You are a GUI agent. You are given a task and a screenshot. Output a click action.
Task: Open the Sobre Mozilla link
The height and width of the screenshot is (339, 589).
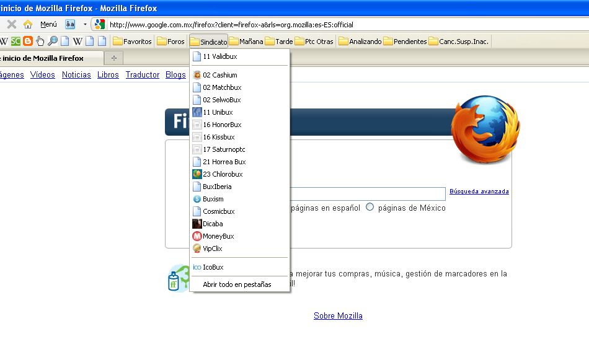click(338, 315)
